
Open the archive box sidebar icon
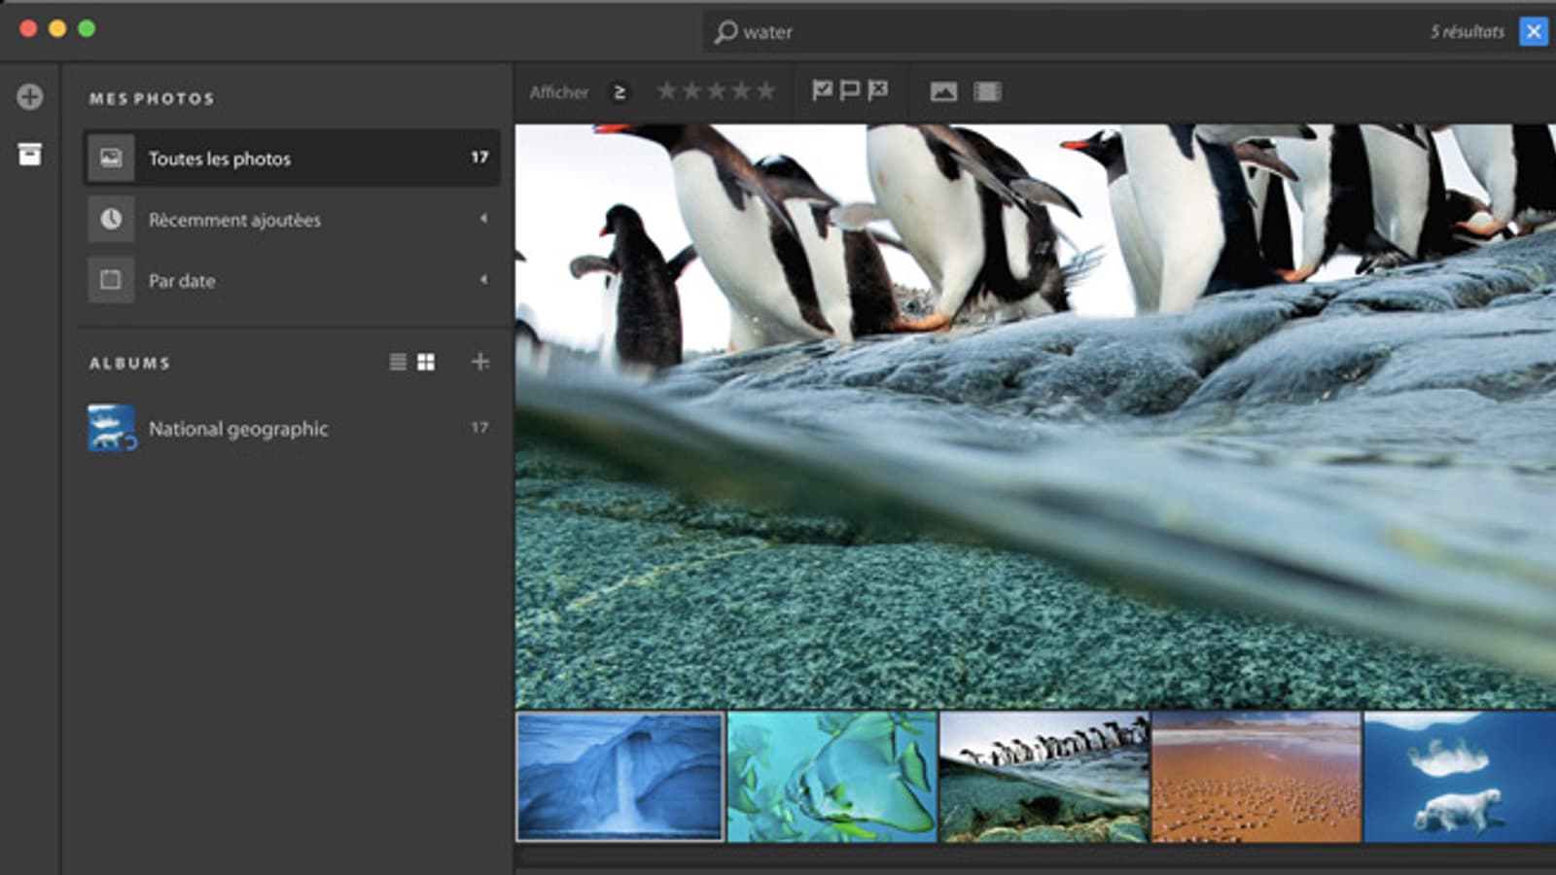pos(30,154)
